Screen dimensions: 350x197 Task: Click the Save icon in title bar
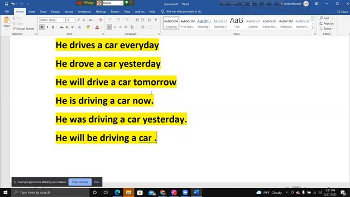click(x=7, y=4)
